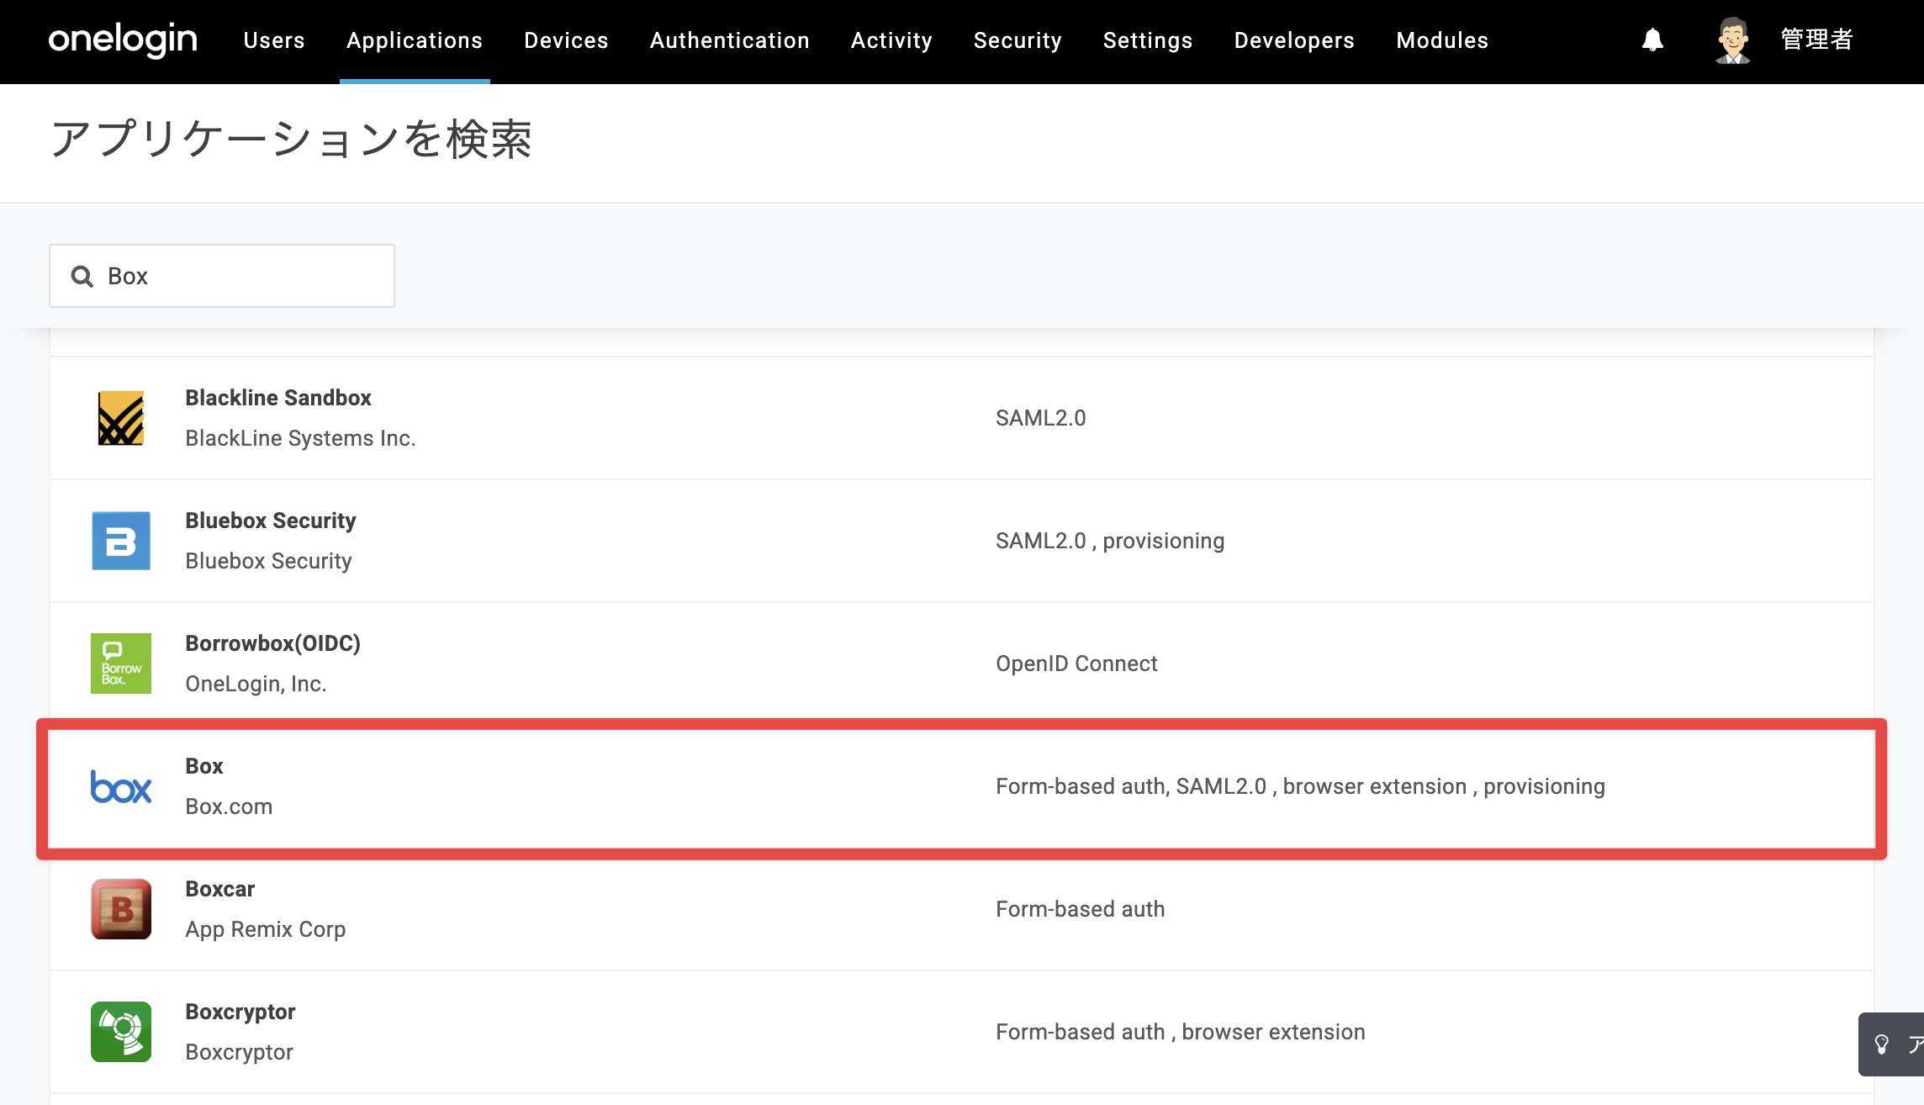Viewport: 1924px width, 1105px height.
Task: Click the SAML2.0 , provisioning text for Bluebox
Action: (1110, 541)
